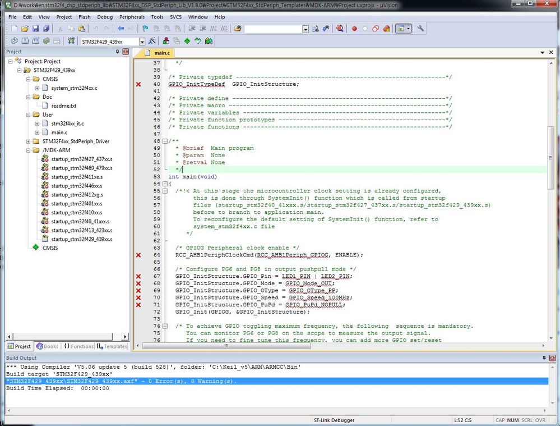560x426 pixels.
Task: Open Configuration wrench icon
Action: [x=420, y=28]
